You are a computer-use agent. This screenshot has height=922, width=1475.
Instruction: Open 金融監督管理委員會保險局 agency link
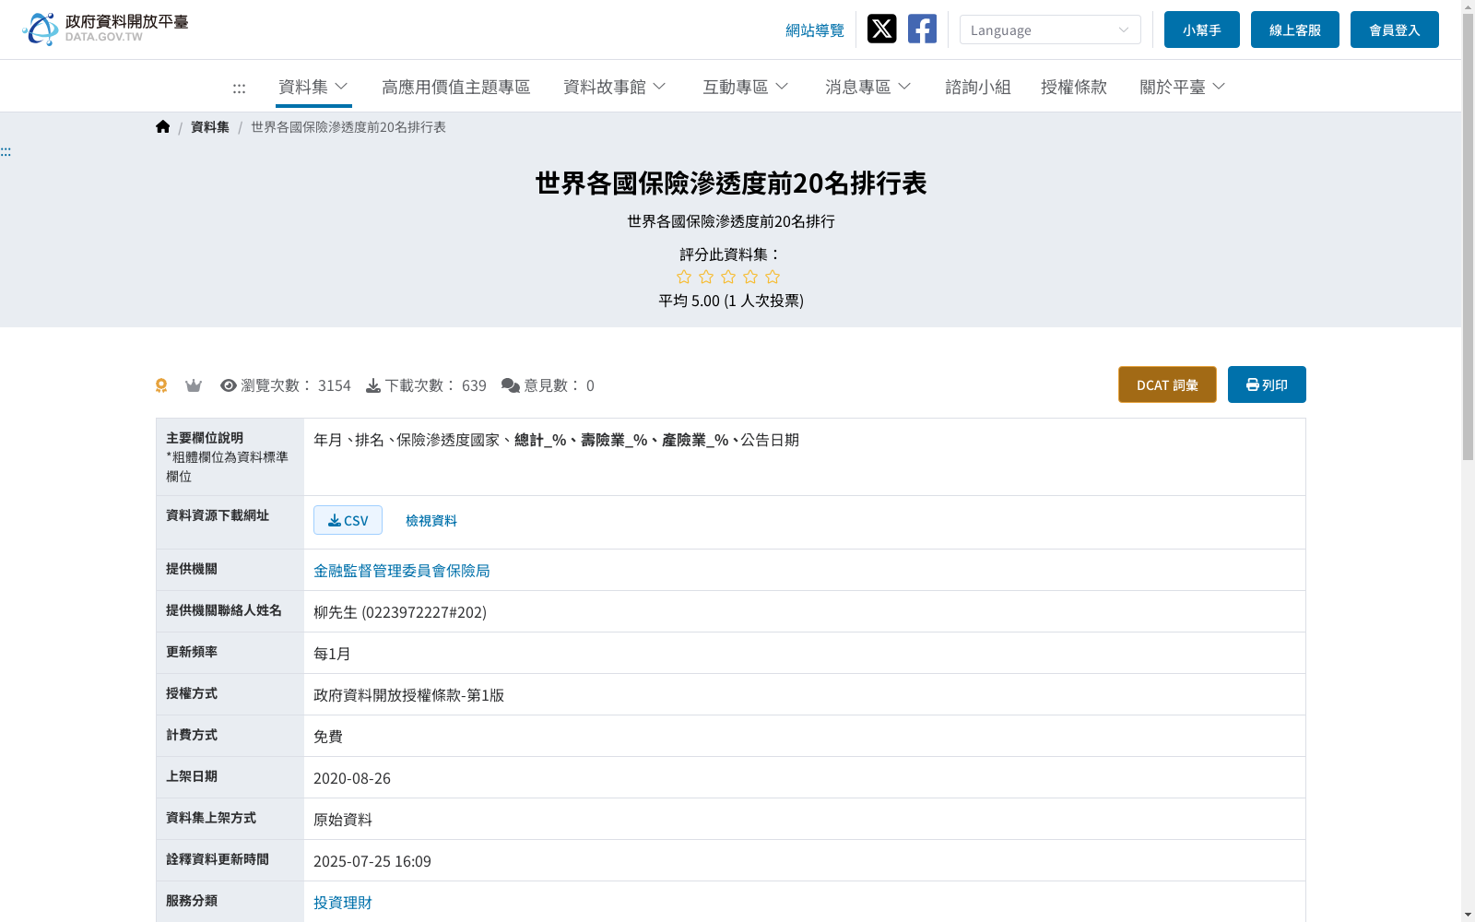pos(402,571)
